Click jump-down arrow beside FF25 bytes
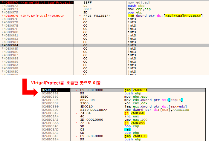209x141 pixels. coord(80,16)
